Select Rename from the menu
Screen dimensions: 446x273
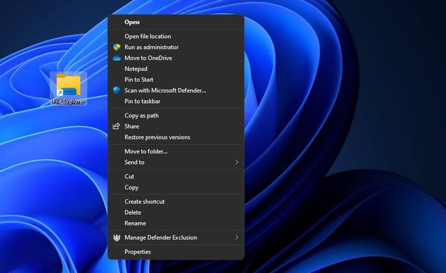coord(176,223)
